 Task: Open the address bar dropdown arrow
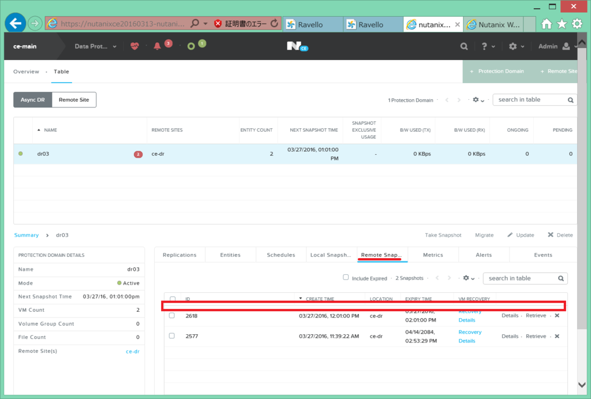point(205,24)
